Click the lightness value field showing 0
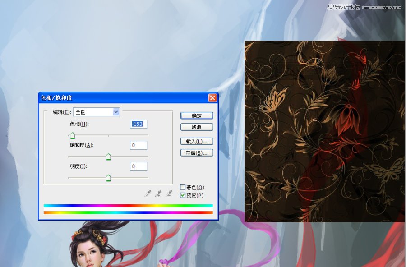 tap(138, 166)
